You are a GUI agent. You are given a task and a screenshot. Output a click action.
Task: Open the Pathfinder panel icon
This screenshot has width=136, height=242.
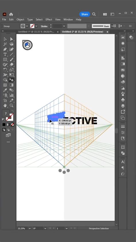coord(123,153)
